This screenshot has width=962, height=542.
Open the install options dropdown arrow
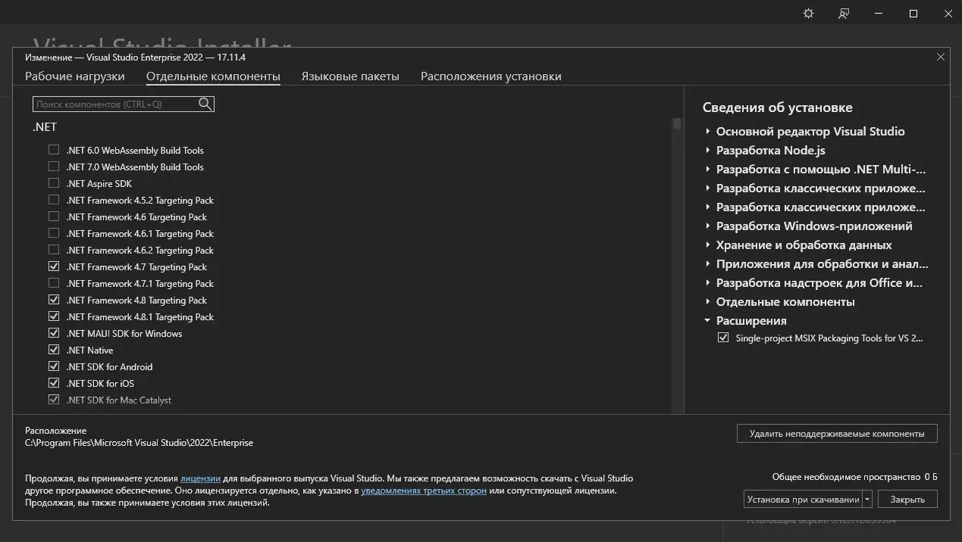coord(866,498)
